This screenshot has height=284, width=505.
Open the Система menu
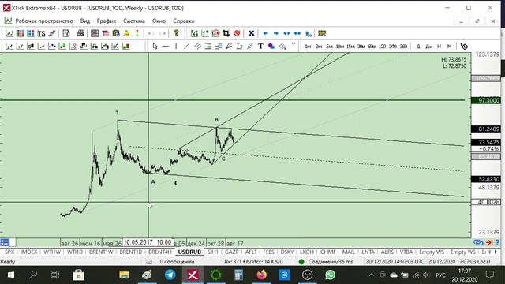pyautogui.click(x=134, y=21)
